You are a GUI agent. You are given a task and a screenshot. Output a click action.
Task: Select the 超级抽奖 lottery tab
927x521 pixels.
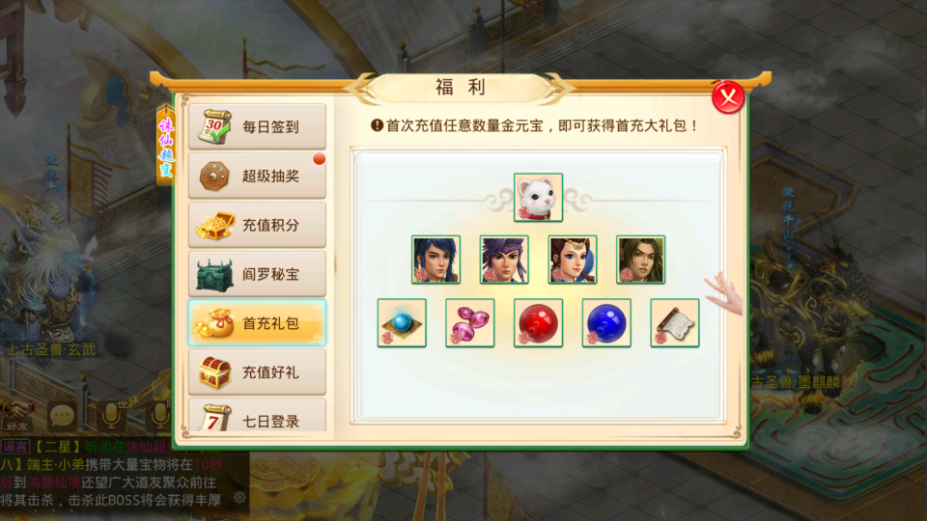click(x=257, y=176)
